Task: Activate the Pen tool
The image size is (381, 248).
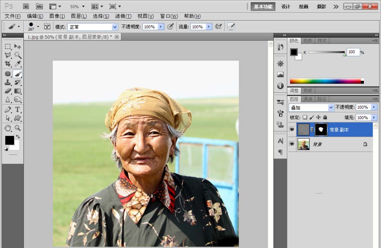Action: [8, 110]
